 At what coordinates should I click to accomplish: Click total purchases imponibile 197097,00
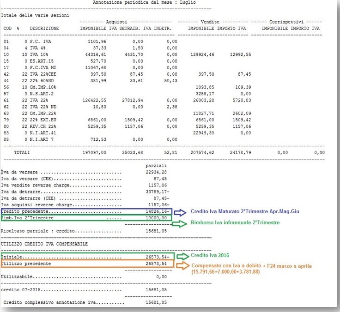[x=94, y=152]
